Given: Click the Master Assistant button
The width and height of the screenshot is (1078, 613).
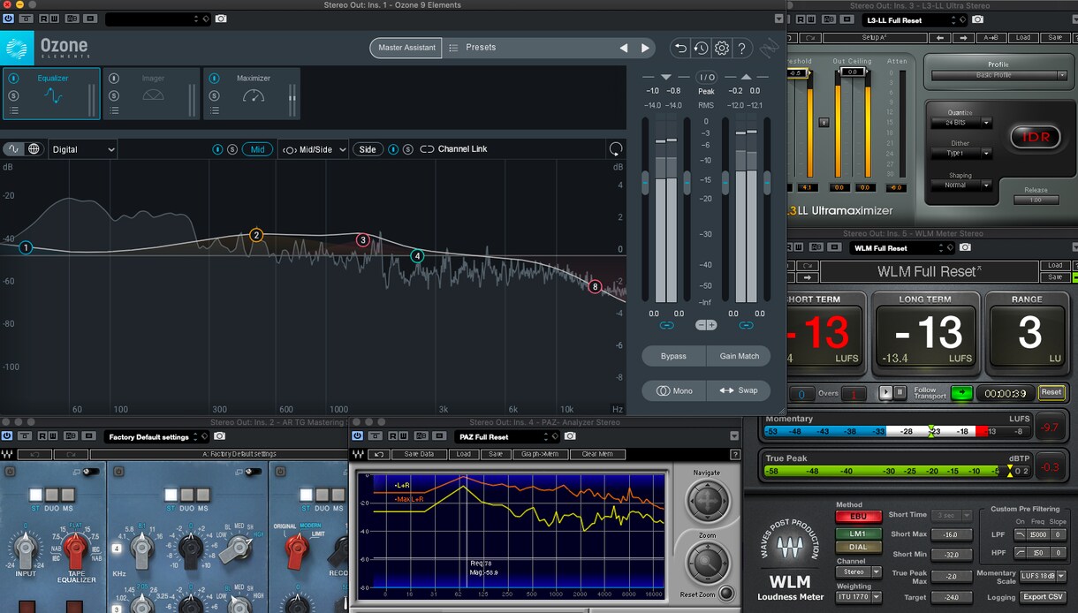Looking at the screenshot, I should pyautogui.click(x=406, y=48).
